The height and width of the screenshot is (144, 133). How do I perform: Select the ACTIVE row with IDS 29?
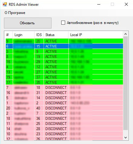click(x=64, y=62)
